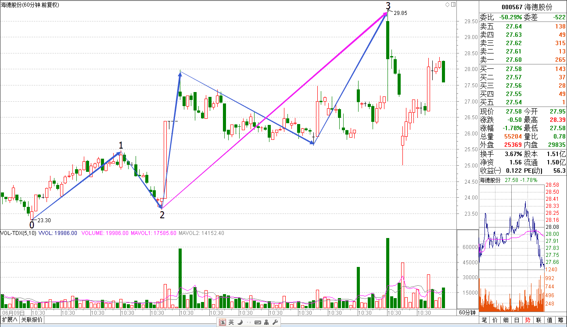Screen dimensions: 567x327
Task: Click the 'MAVOL2: 14152.40' indicator value
Action: (x=201, y=233)
